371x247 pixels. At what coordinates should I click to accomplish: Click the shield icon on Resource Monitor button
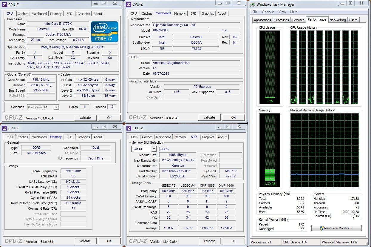click(x=321, y=228)
